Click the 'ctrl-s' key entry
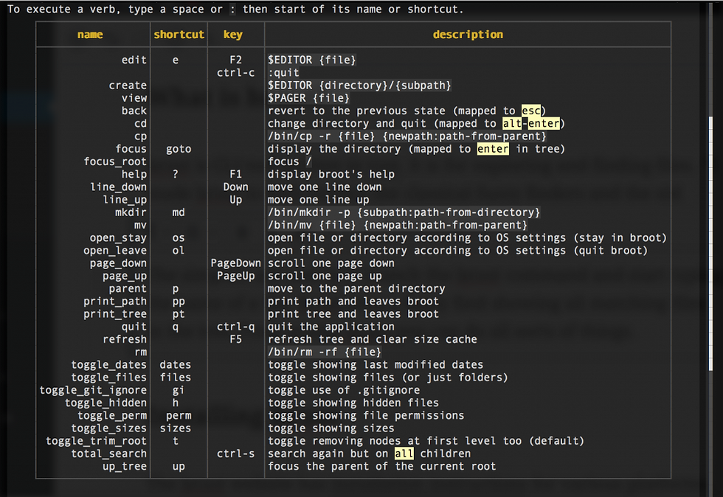 [x=235, y=453]
